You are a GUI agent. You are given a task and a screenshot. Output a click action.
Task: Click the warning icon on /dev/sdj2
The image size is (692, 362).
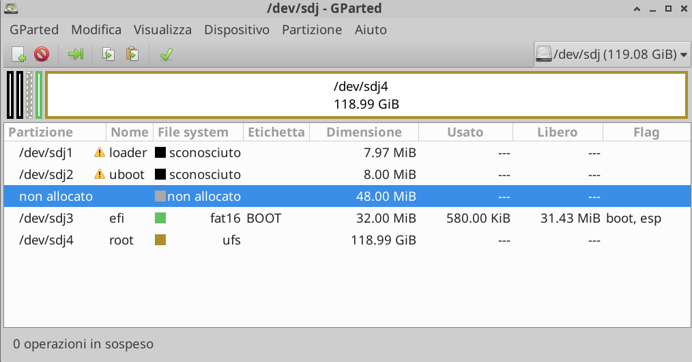100,174
